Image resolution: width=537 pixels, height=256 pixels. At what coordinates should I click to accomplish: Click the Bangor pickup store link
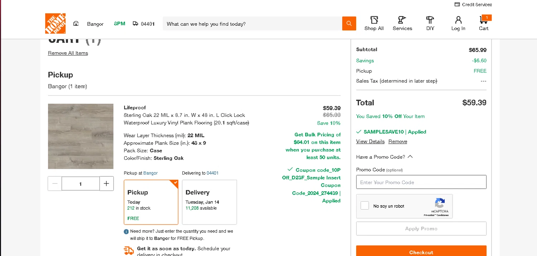tap(150, 173)
